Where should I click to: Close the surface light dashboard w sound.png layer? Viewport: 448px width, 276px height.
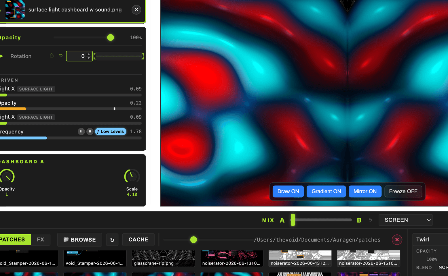pyautogui.click(x=136, y=9)
